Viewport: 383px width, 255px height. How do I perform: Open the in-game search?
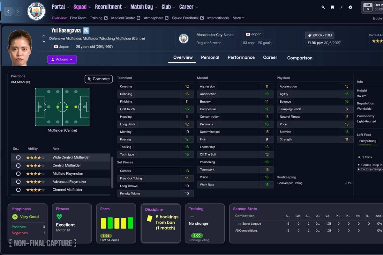[x=323, y=7]
